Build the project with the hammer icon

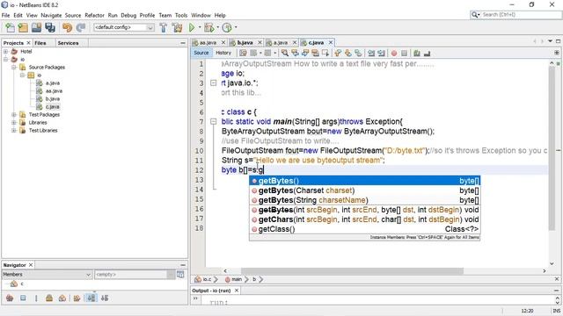[x=164, y=27]
